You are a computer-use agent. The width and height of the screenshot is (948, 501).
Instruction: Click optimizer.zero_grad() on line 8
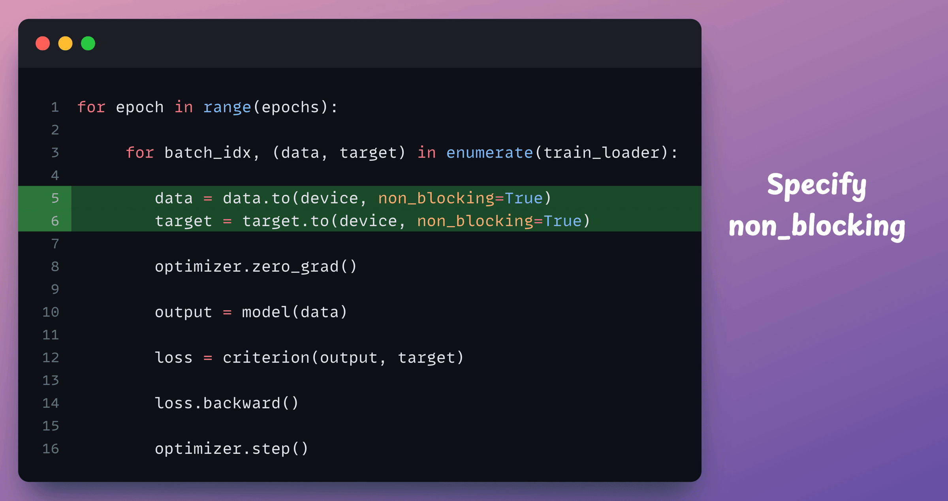(x=256, y=267)
